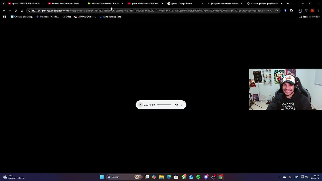Play the audio in the media player
The width and height of the screenshot is (322, 181).
pyautogui.click(x=140, y=105)
